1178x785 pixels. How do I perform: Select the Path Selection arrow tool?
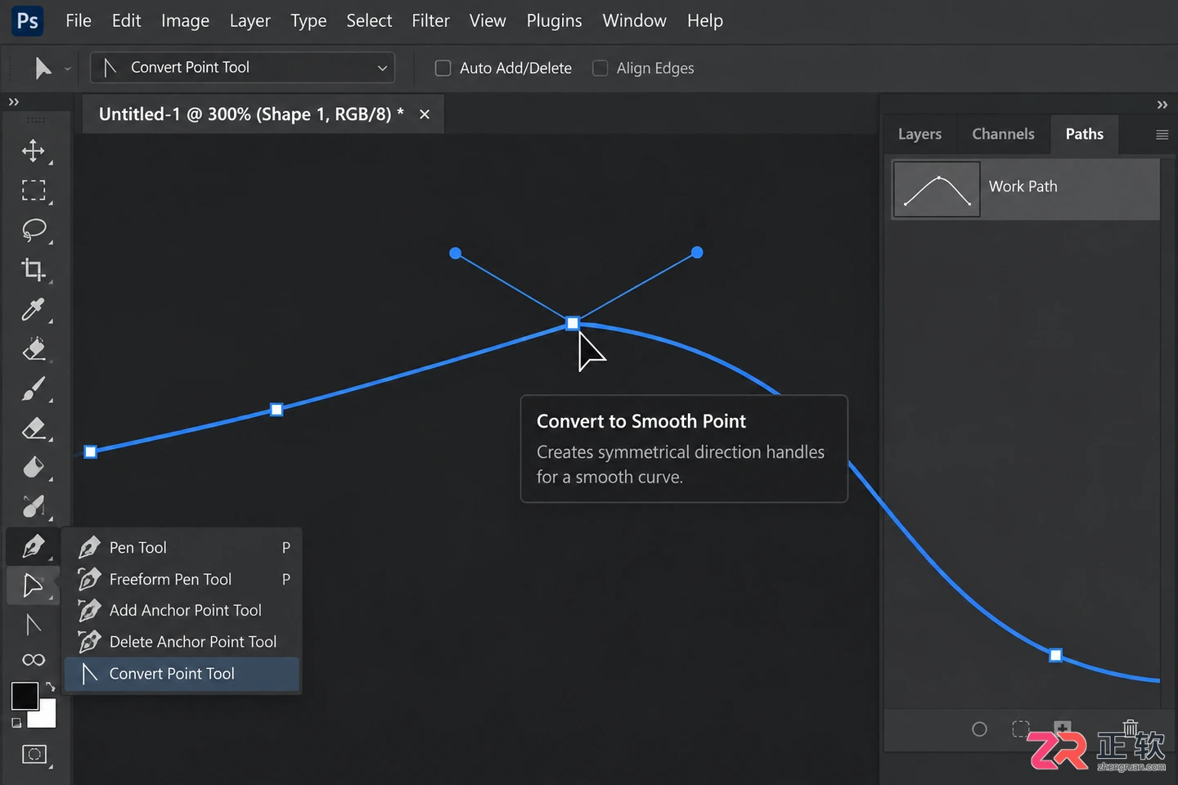click(x=34, y=585)
